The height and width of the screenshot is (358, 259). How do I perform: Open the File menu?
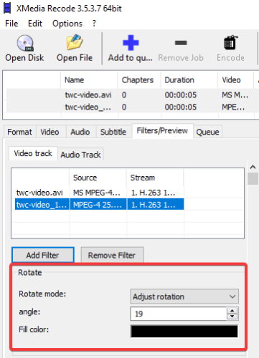click(x=11, y=24)
